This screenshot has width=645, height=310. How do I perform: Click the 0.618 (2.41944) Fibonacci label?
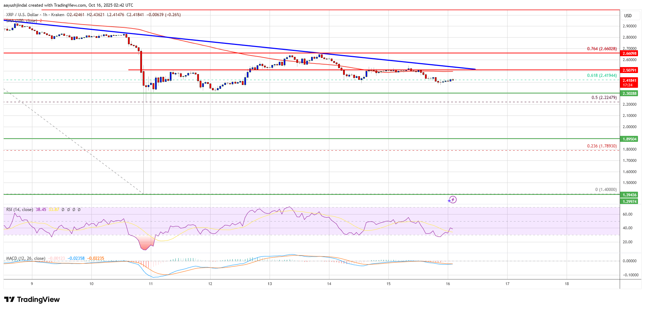click(x=602, y=75)
